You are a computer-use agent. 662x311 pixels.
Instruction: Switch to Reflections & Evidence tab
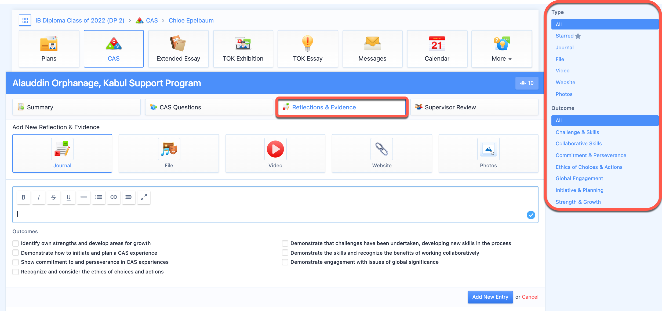341,107
